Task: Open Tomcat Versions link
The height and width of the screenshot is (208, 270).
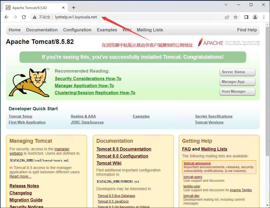Action: [x=209, y=122]
